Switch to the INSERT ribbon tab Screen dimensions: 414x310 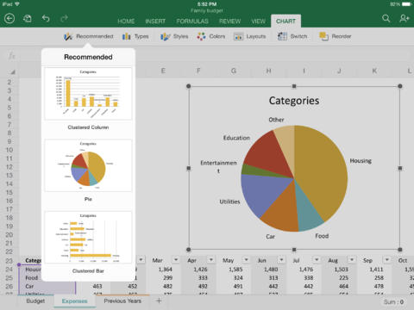coord(155,22)
